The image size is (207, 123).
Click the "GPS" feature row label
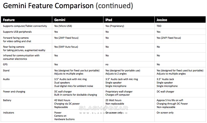coord(6,64)
